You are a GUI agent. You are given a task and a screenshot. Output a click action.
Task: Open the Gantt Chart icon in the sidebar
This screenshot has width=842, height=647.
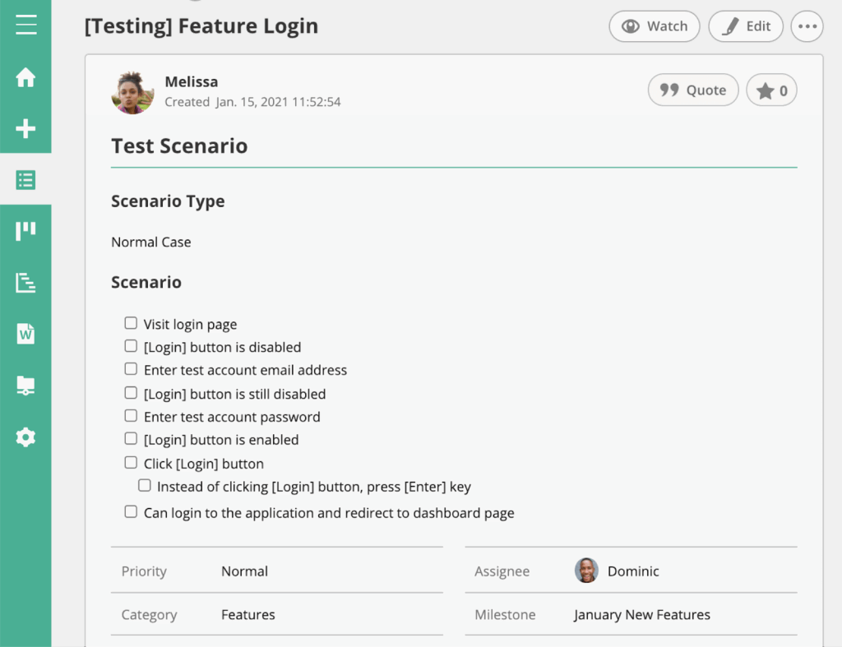pos(25,283)
